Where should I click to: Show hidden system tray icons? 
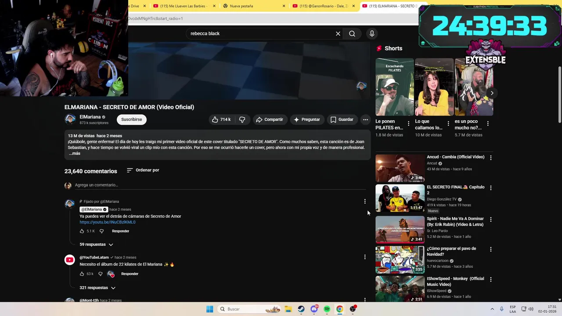pyautogui.click(x=492, y=309)
